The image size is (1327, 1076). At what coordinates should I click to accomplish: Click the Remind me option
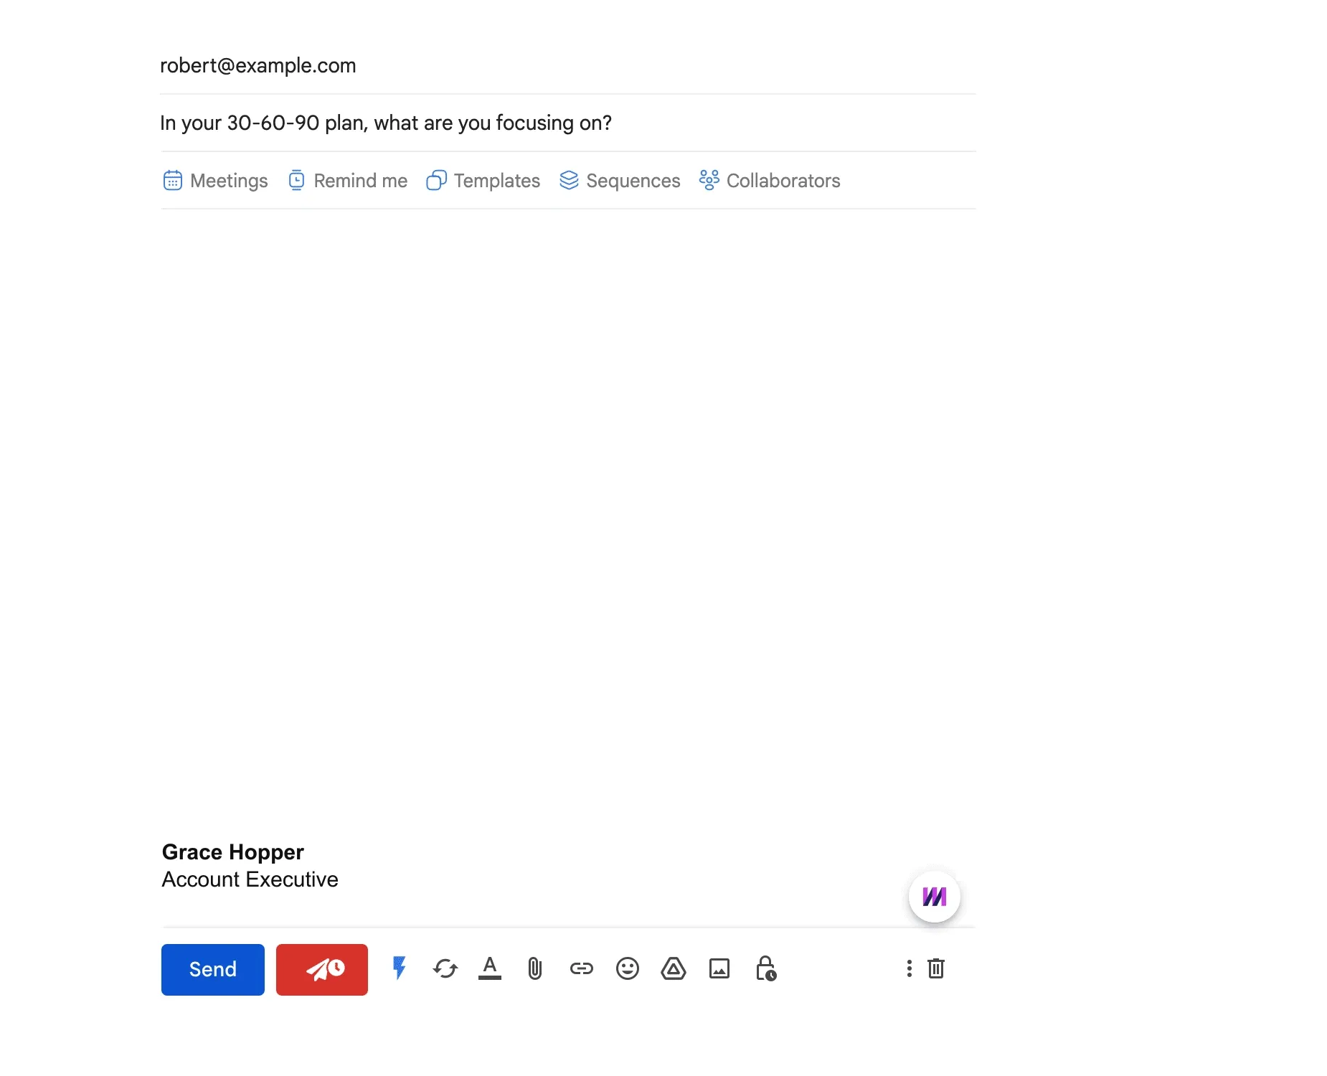coord(348,181)
